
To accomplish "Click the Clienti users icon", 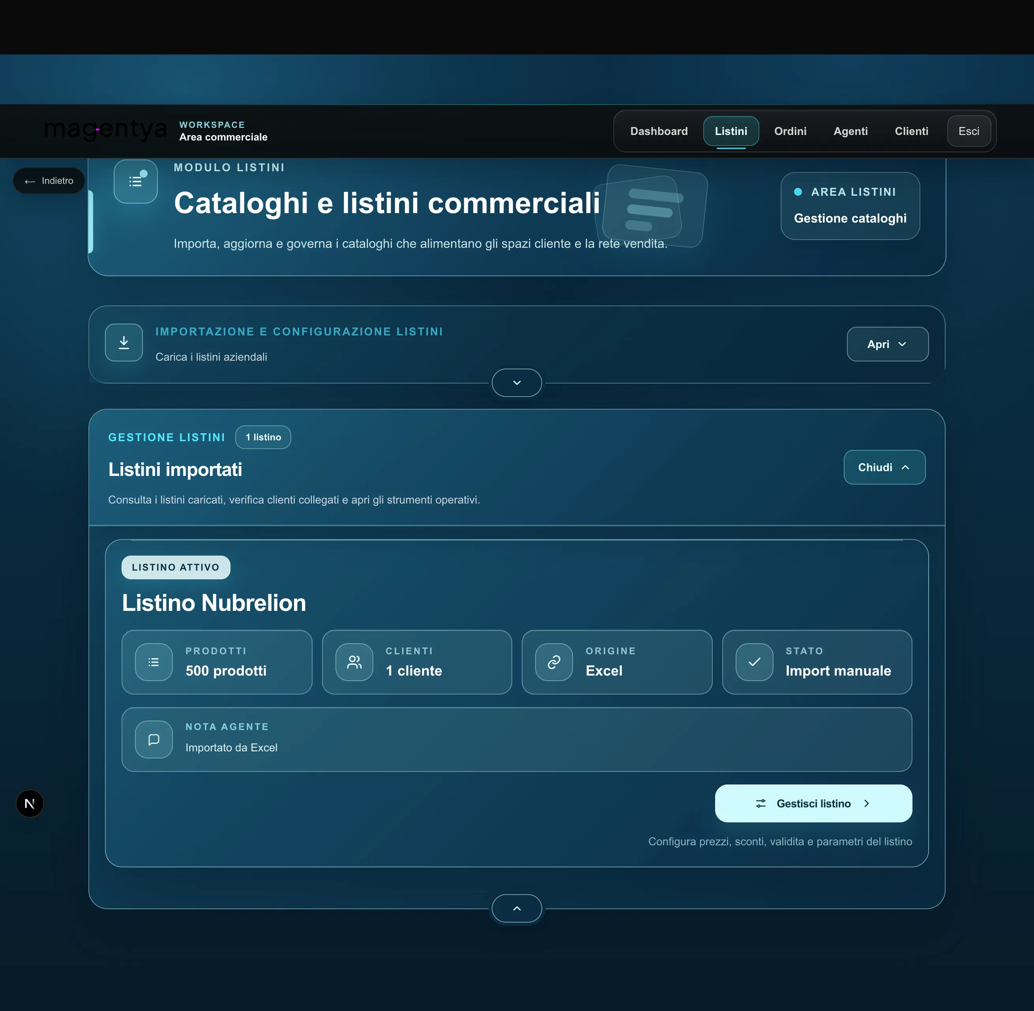I will tap(354, 662).
